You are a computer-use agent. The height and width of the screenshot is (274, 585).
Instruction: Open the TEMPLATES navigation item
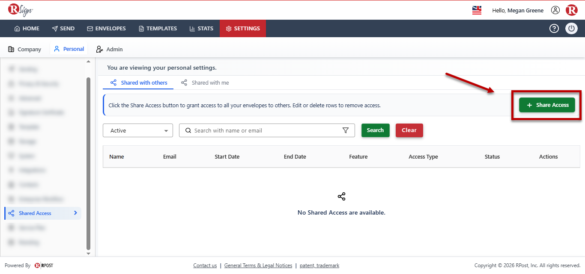tap(158, 29)
